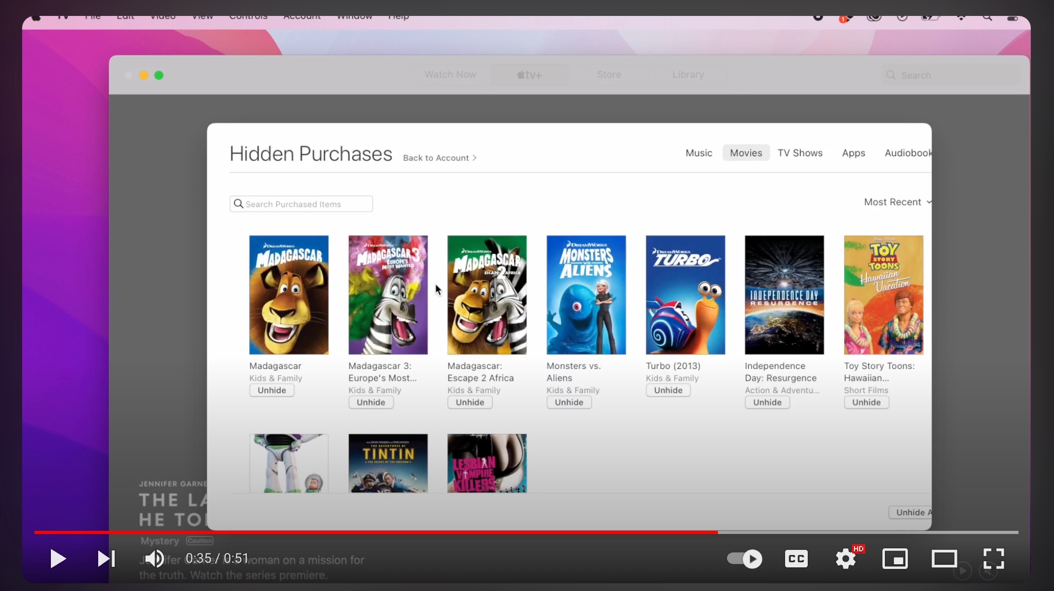This screenshot has height=591, width=1054.
Task: Open the video settings gear
Action: [845, 559]
